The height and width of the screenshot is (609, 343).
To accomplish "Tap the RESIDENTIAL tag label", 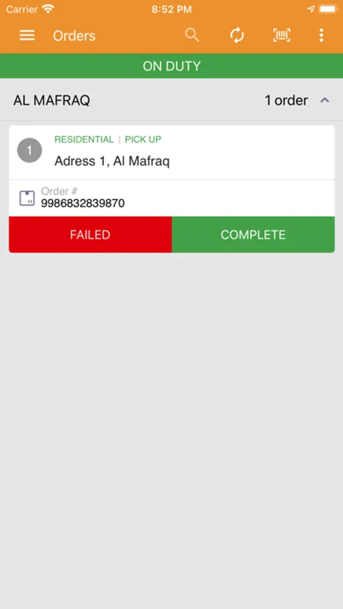I will tap(84, 139).
